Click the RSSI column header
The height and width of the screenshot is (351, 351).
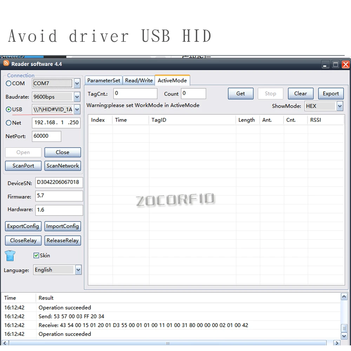tap(326, 120)
